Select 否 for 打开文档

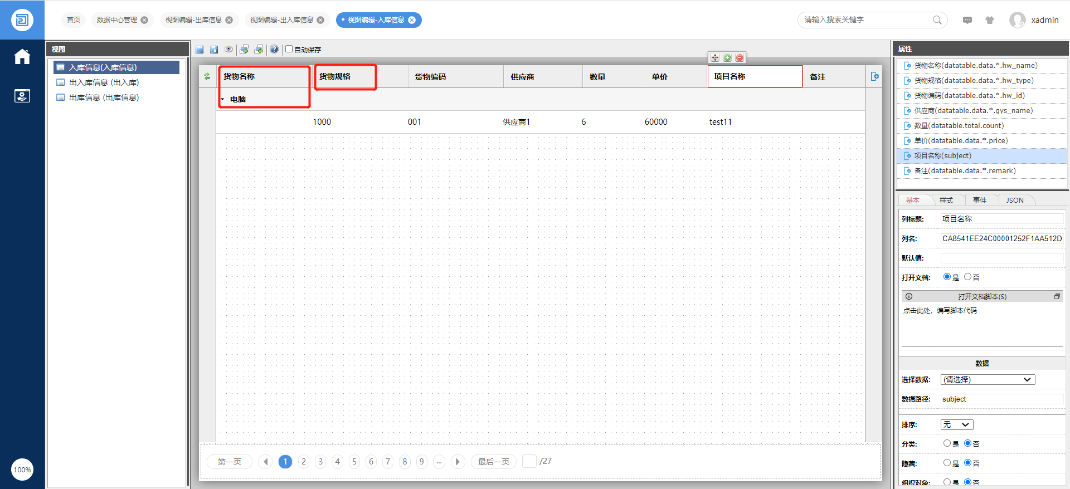pos(967,277)
